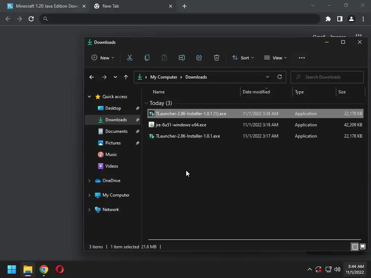
Task: Open the See more three-dots menu
Action: click(x=302, y=58)
